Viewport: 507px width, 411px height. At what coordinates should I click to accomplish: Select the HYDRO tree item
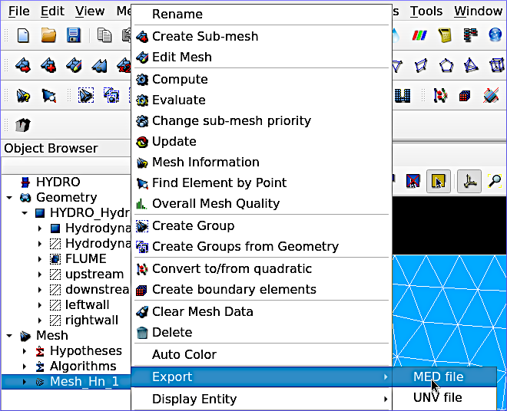coord(58,182)
